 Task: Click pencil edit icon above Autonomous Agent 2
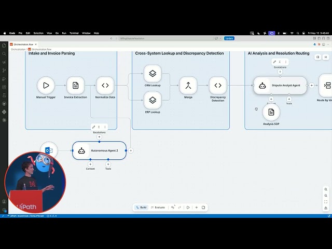click(93, 127)
